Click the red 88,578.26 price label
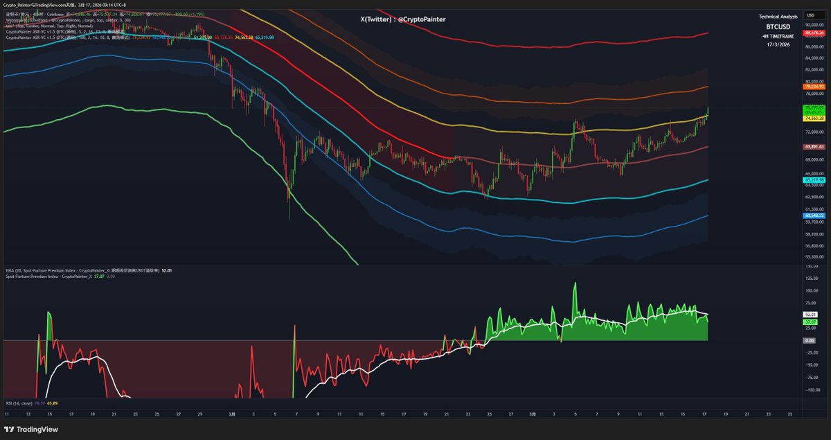The image size is (831, 440). 814,33
